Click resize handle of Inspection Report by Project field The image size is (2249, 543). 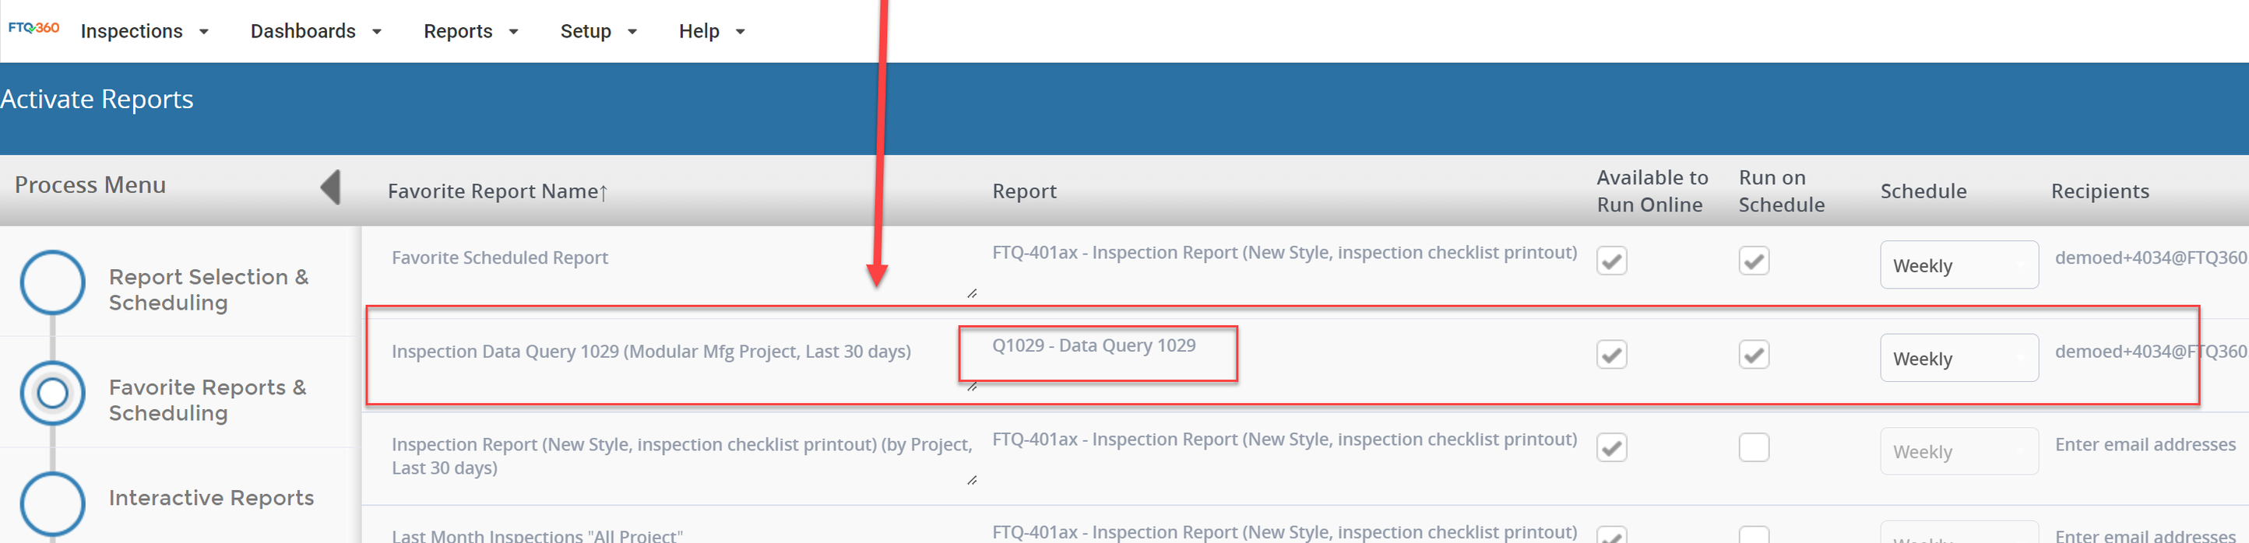click(x=972, y=480)
